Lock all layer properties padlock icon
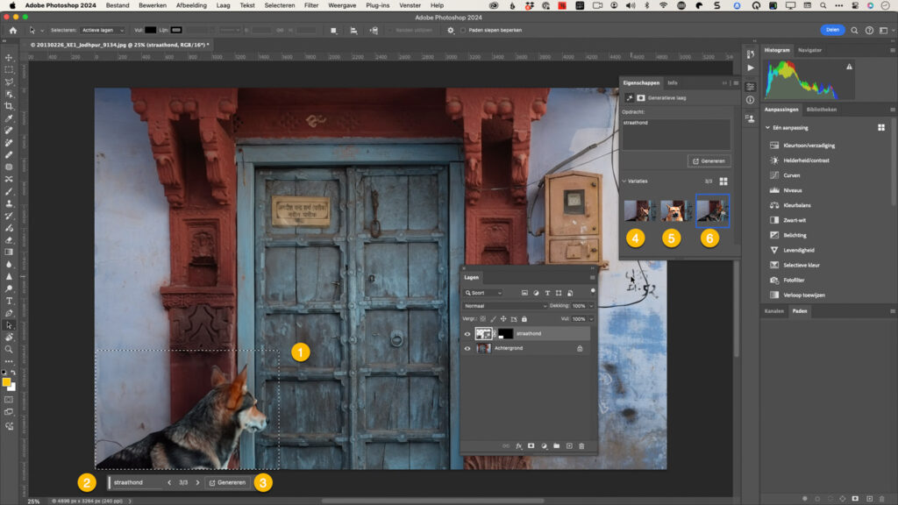Viewport: 898px width, 505px height. tap(524, 319)
